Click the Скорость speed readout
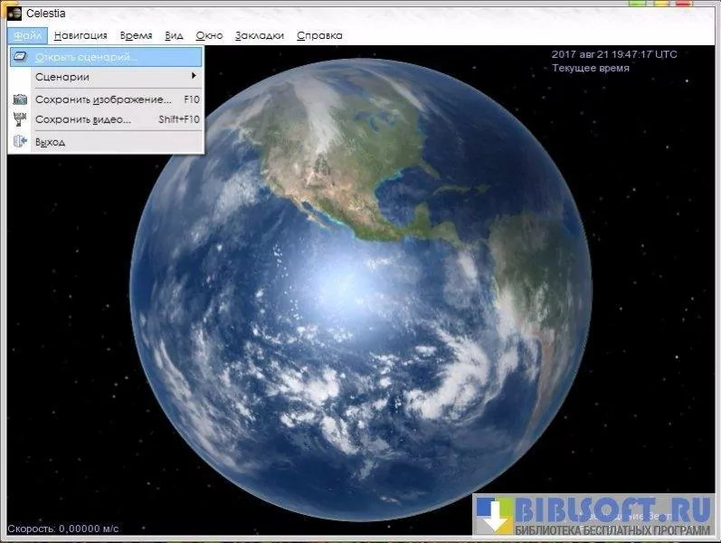Viewport: 721px width, 543px height. point(63,529)
